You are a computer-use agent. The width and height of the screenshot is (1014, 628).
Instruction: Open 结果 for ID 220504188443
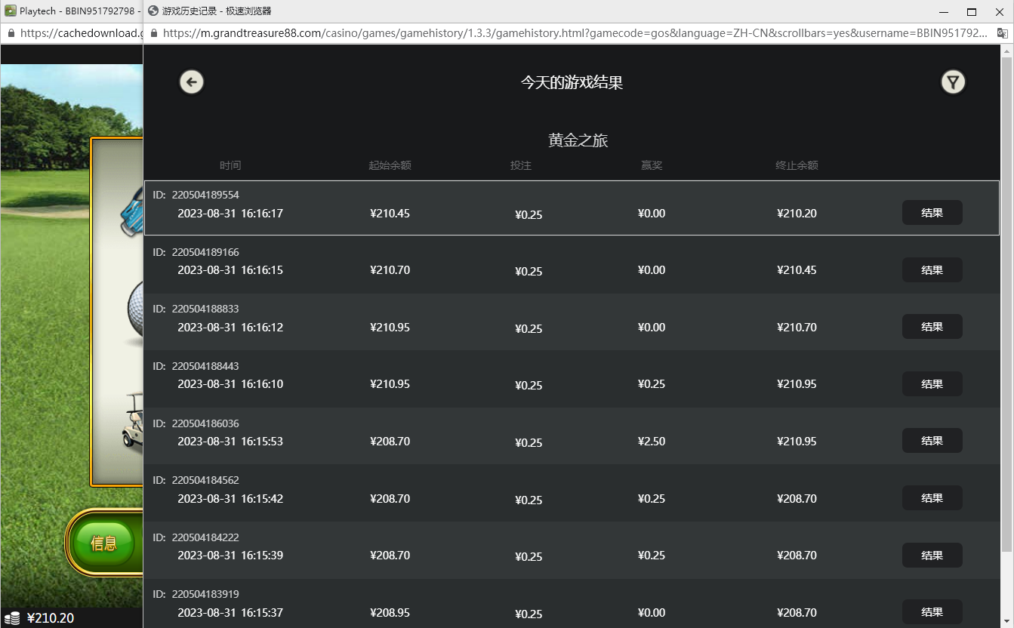coord(932,384)
